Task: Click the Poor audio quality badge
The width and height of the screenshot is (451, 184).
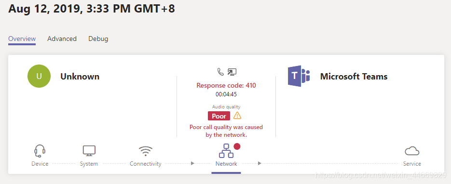Action: click(219, 116)
